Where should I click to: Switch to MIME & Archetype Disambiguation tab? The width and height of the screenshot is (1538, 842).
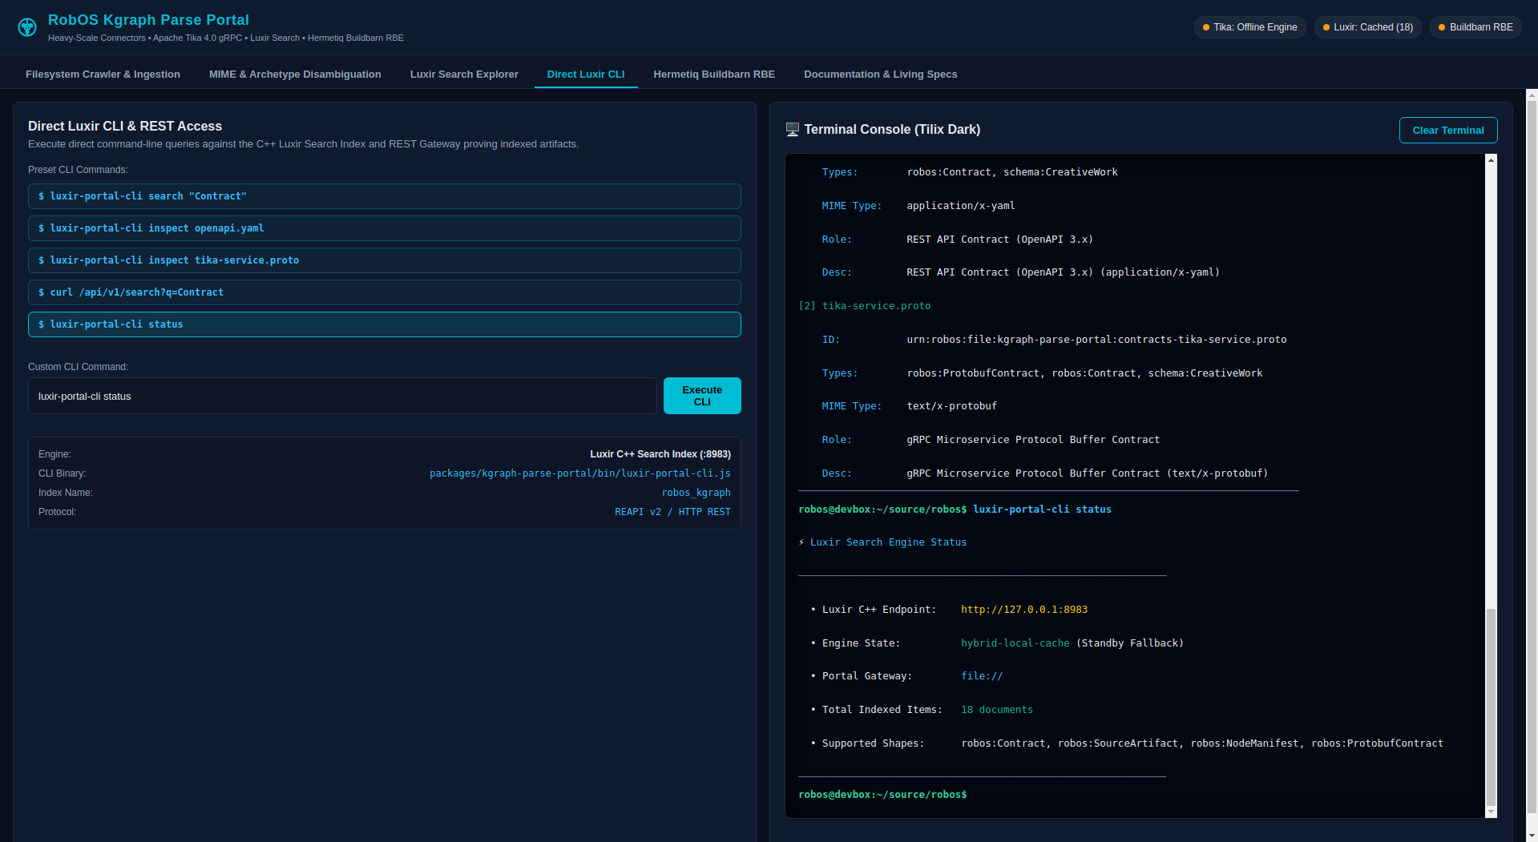click(x=295, y=75)
